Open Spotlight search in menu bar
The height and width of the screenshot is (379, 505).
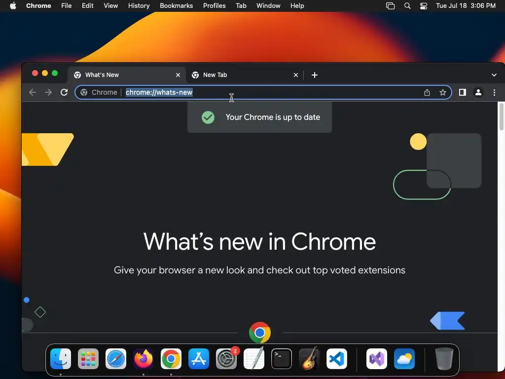click(407, 6)
